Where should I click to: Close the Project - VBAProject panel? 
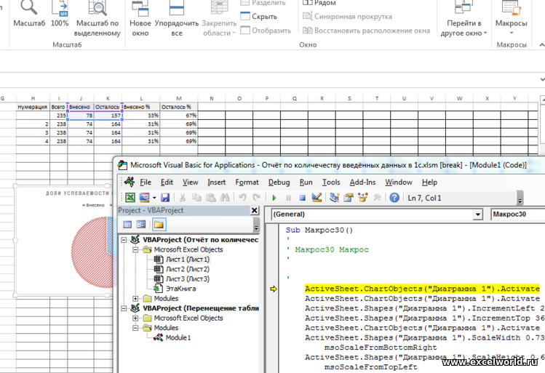tap(254, 211)
